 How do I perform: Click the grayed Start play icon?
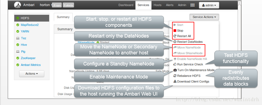click(175, 25)
